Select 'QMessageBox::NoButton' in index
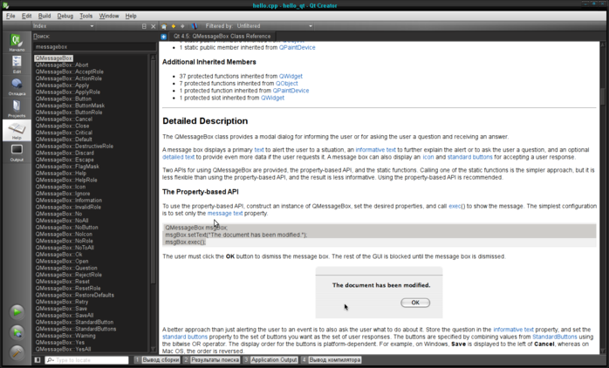The height and width of the screenshot is (368, 609). pyautogui.click(x=66, y=227)
